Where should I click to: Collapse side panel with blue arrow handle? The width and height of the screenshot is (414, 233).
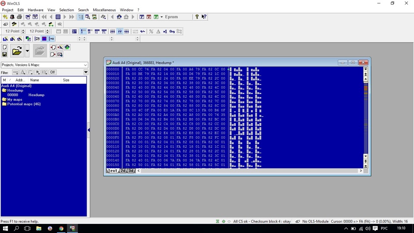pyautogui.click(x=88, y=130)
